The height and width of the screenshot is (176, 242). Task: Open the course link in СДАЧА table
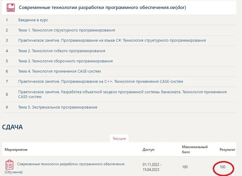(71, 164)
